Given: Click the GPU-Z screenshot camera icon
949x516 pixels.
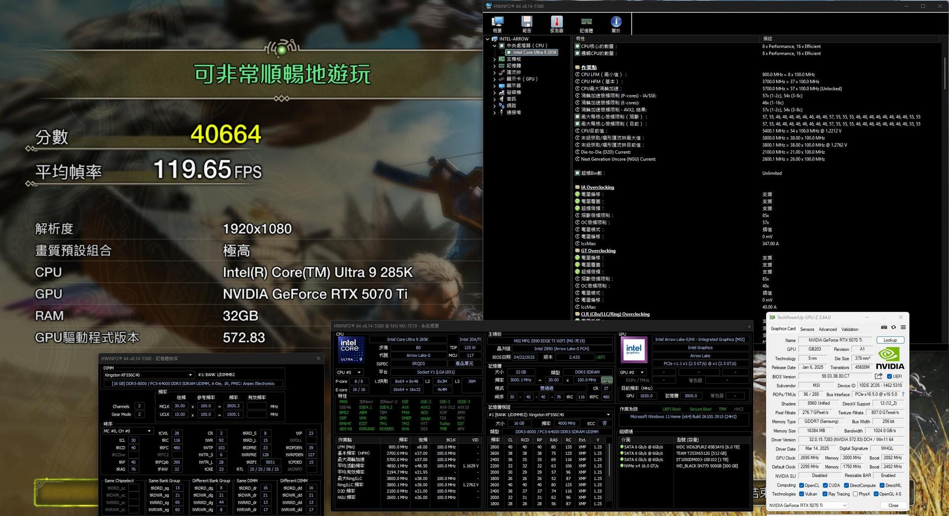Looking at the screenshot, I should (x=884, y=327).
